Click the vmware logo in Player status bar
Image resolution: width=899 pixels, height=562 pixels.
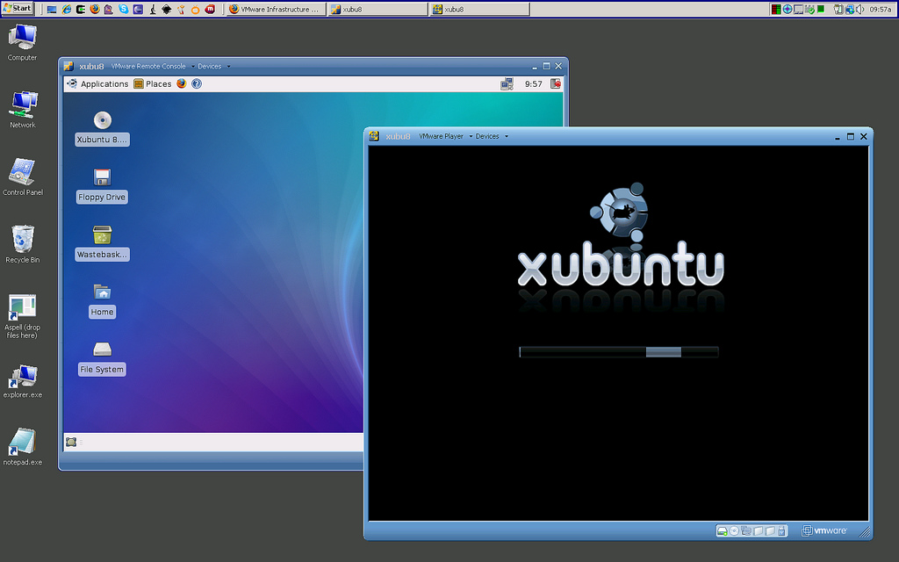pyautogui.click(x=823, y=531)
